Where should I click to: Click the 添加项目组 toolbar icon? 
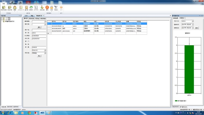pos(3,8)
